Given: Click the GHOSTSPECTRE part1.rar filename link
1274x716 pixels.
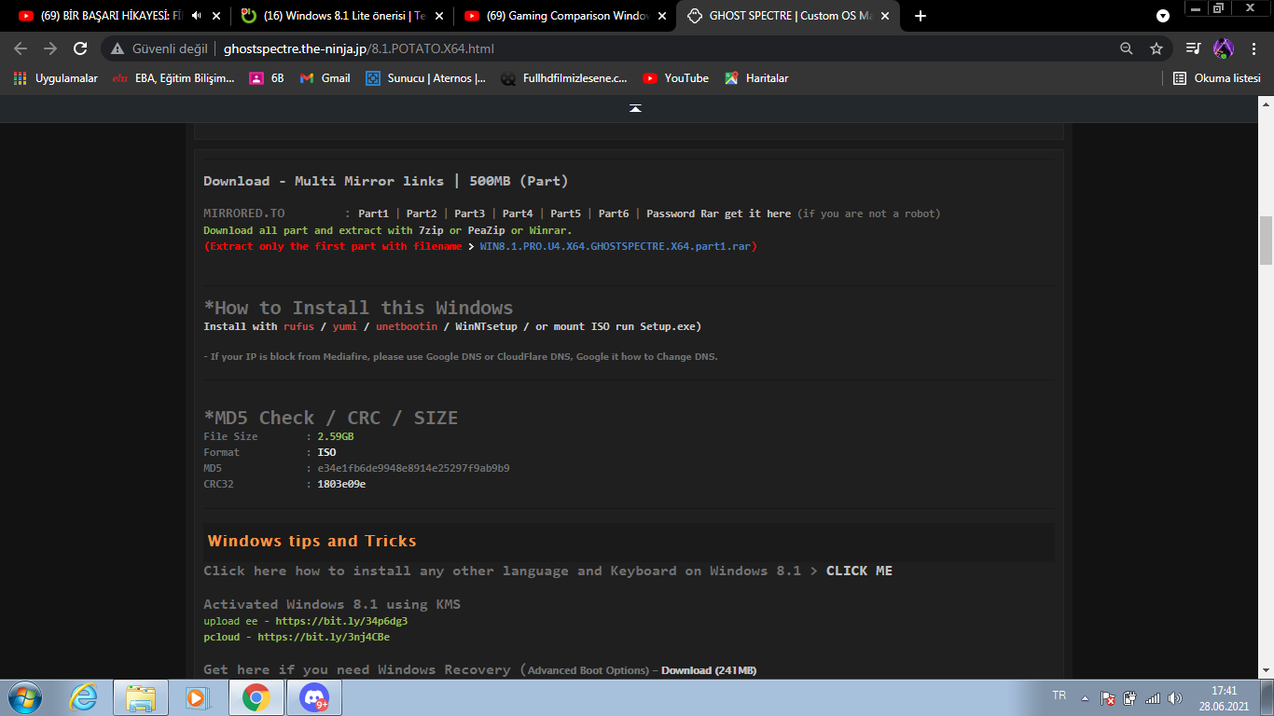Looking at the screenshot, I should tap(616, 246).
